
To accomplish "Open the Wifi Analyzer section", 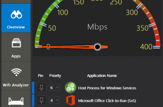I will coord(16,76).
